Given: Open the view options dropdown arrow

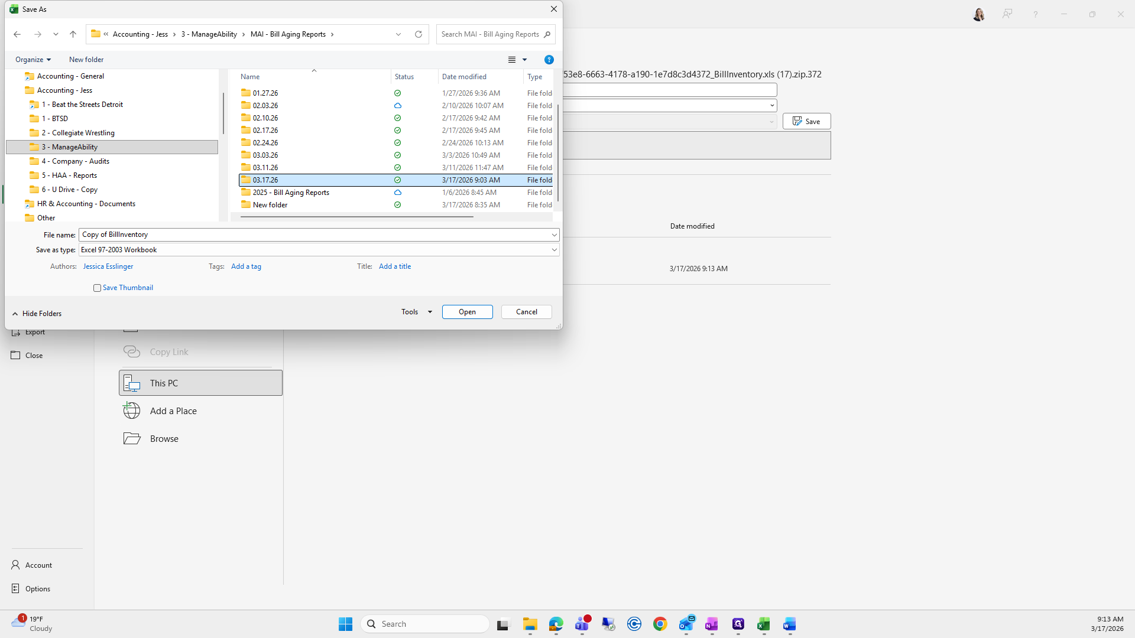Looking at the screenshot, I should [x=524, y=60].
